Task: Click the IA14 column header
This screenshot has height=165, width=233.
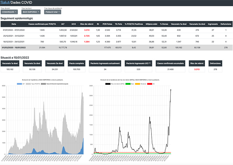Action: tap(74, 24)
